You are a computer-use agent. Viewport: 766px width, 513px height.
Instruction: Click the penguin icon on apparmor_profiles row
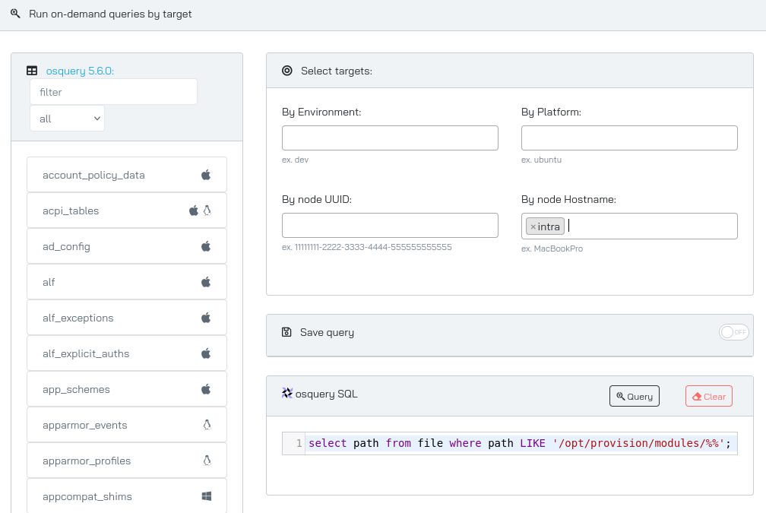pos(207,461)
